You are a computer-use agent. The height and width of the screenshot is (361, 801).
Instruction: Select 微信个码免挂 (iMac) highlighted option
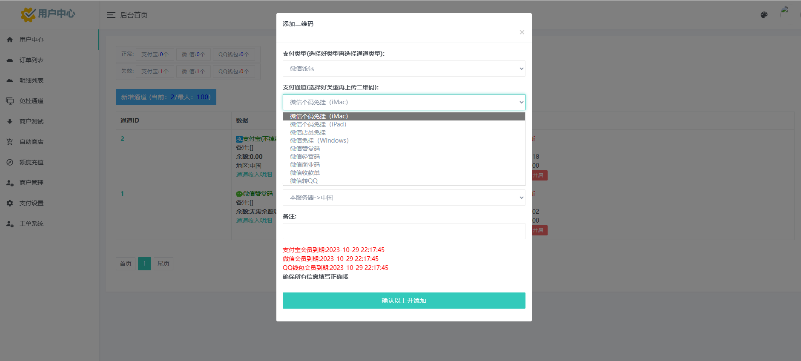(404, 116)
